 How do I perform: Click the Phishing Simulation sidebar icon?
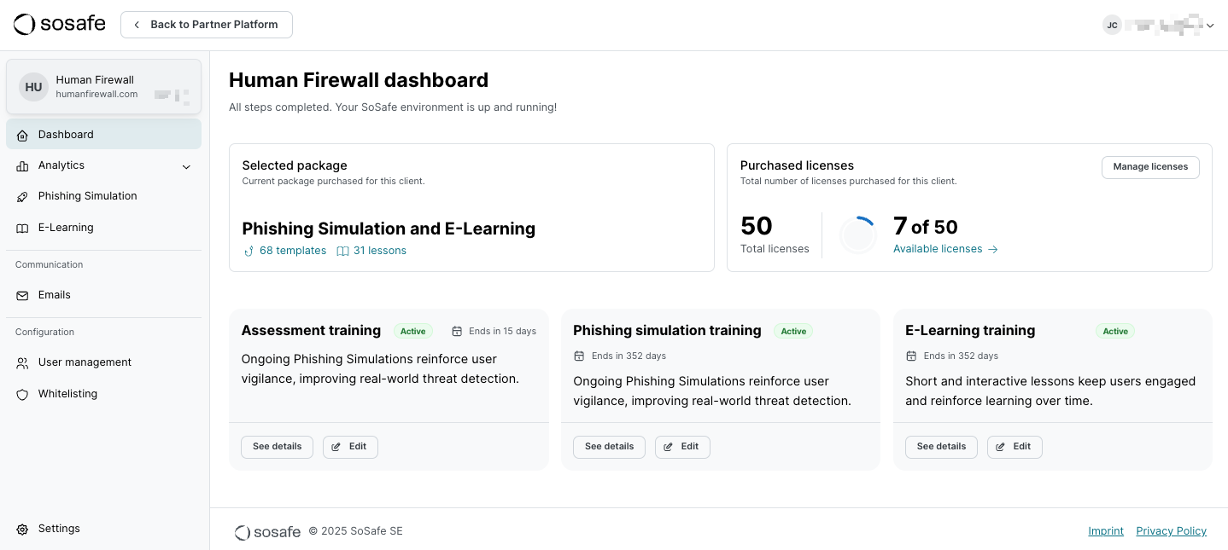[22, 197]
